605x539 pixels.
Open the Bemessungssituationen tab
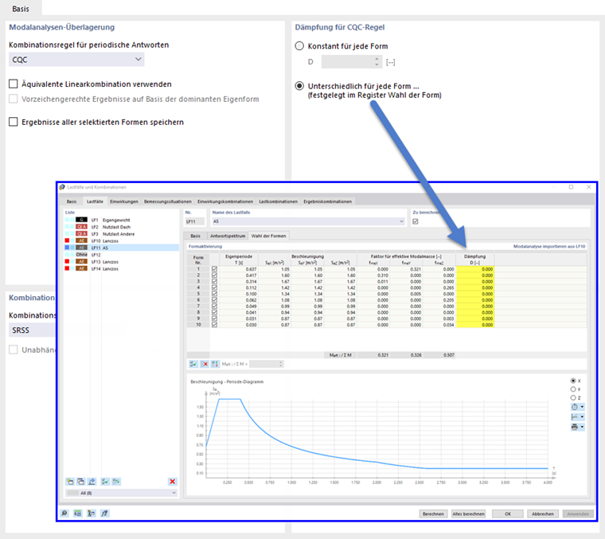pos(168,201)
